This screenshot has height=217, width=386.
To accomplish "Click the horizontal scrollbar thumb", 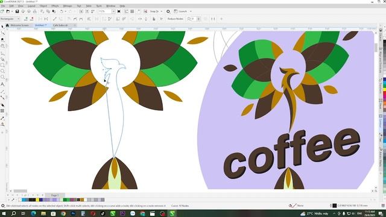I will point(20,191).
